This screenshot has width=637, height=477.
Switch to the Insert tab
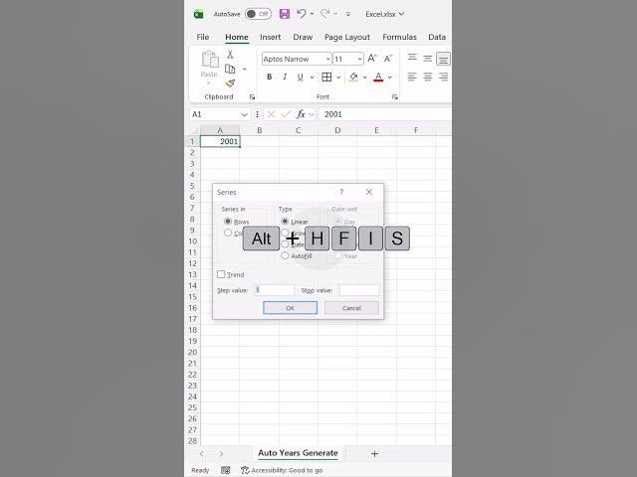click(270, 37)
